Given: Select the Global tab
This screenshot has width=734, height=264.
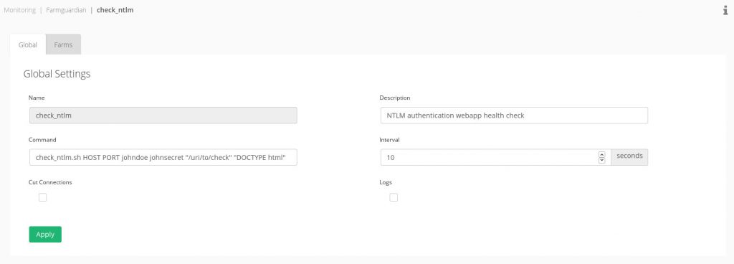Looking at the screenshot, I should coord(28,45).
